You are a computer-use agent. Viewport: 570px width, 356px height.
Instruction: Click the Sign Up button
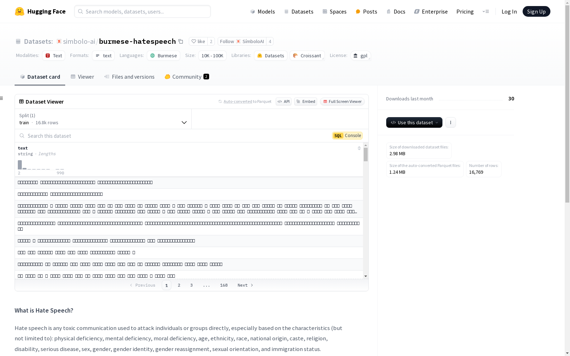click(x=536, y=11)
